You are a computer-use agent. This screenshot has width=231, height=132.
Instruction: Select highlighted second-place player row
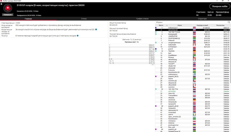click(x=192, y=30)
